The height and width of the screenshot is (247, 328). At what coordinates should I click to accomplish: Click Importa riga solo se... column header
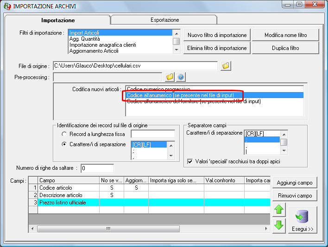(176, 180)
